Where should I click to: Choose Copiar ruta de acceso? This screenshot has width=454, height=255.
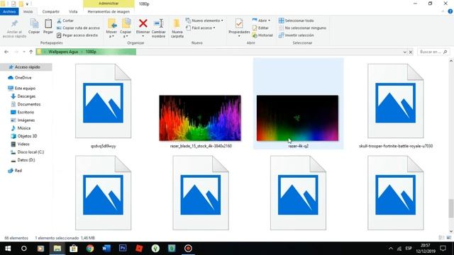click(x=78, y=28)
